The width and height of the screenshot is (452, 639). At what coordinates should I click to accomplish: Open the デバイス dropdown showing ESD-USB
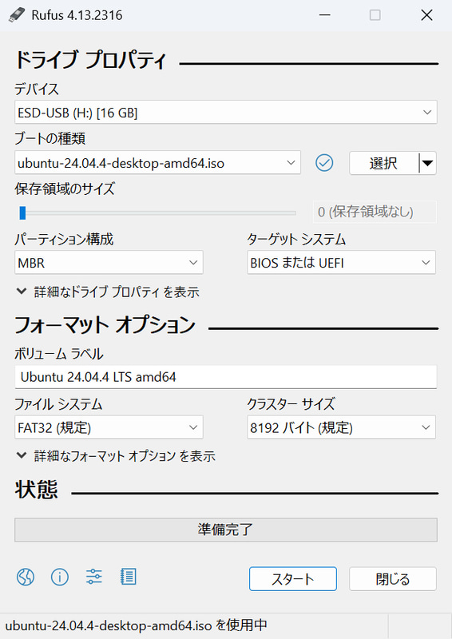(x=226, y=112)
